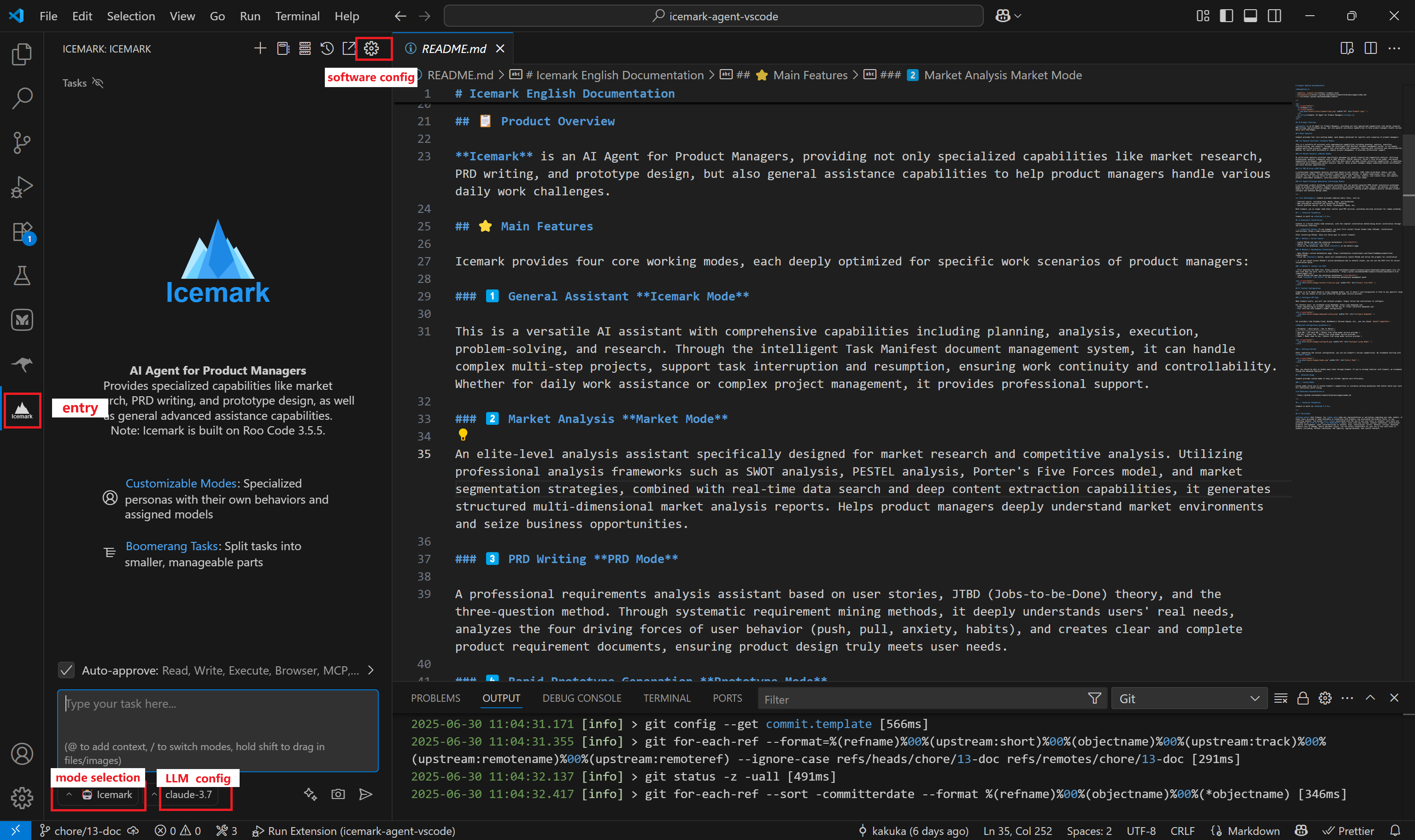1415x840 pixels.
Task: Toggle the Auto-approve checkbox
Action: 66,671
